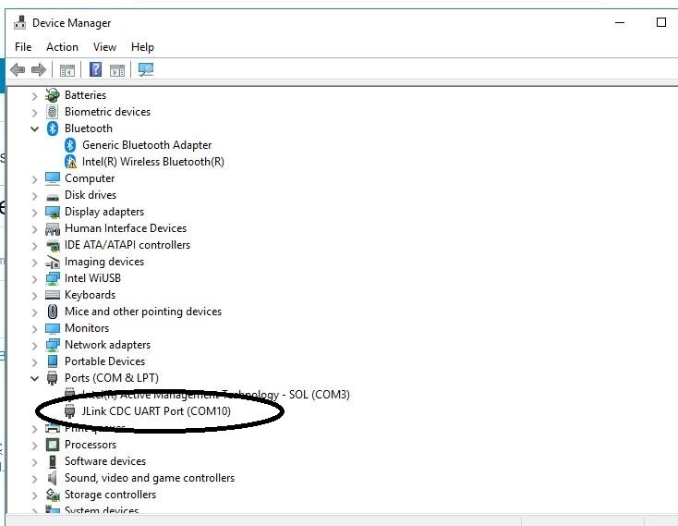Screen dimensions: 678x526
Task: Open the View menu
Action: (104, 47)
